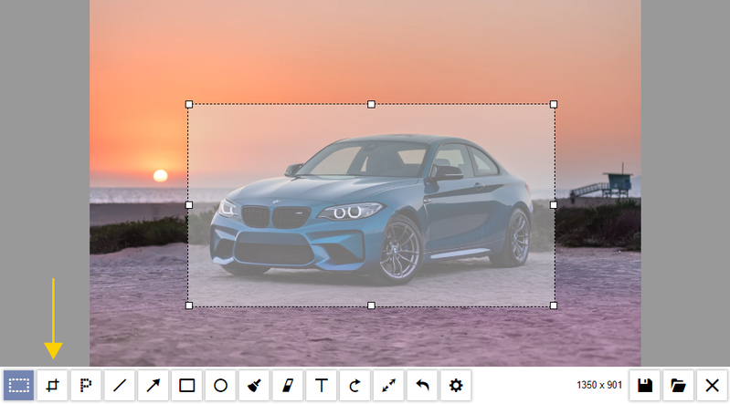Select the Line drawing tool
Image resolution: width=730 pixels, height=404 pixels.
click(120, 386)
